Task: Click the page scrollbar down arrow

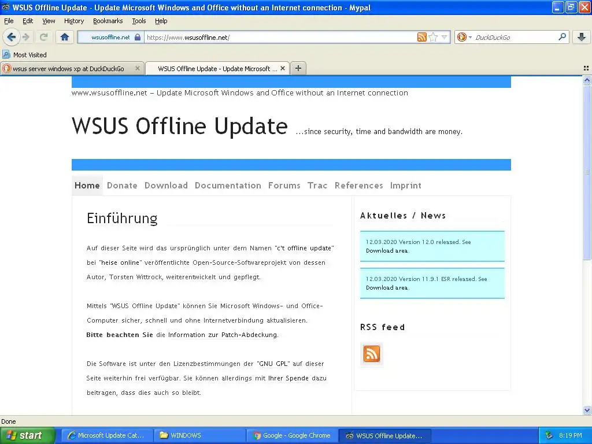Action: (587, 410)
